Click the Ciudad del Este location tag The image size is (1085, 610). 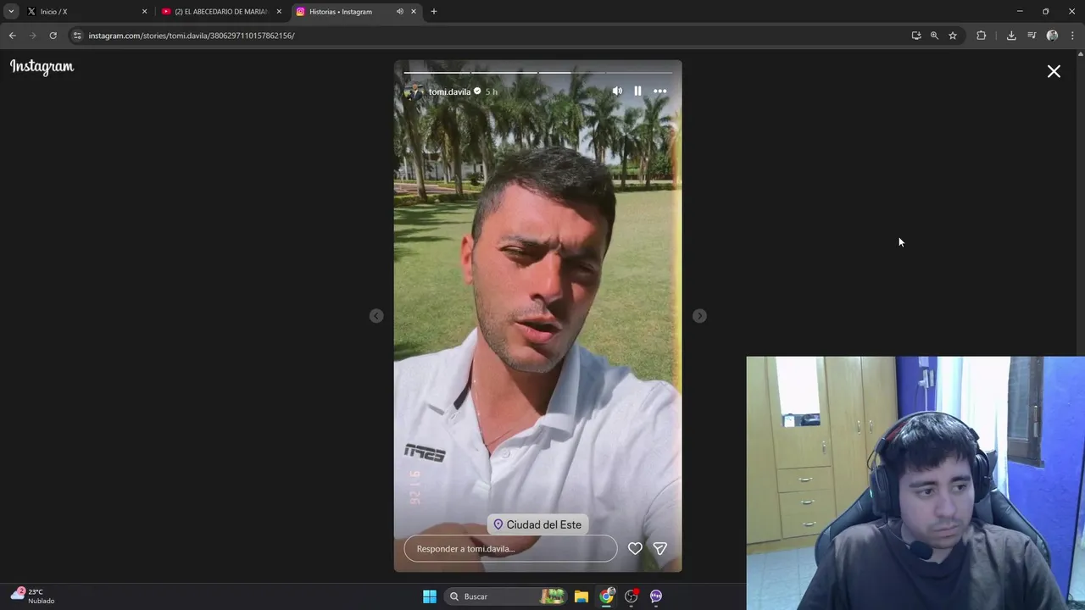click(x=537, y=524)
